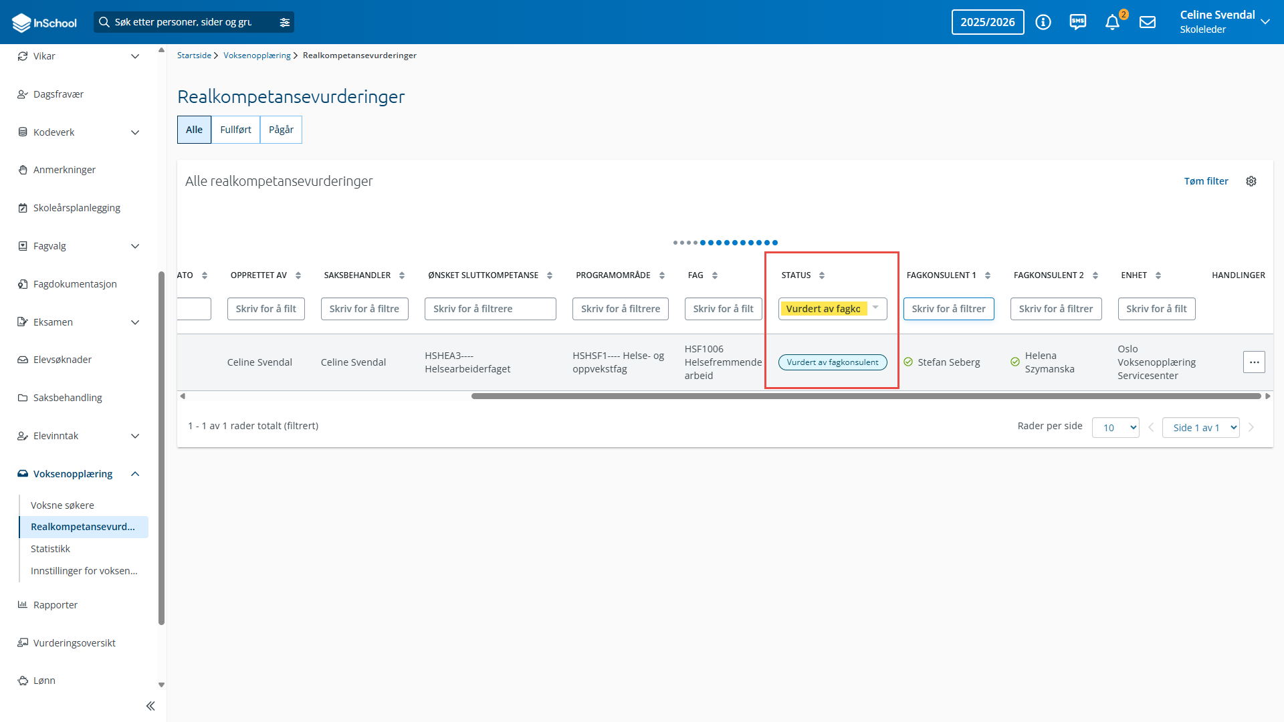The image size is (1284, 722).
Task: Open the mail envelope icon
Action: 1148,22
